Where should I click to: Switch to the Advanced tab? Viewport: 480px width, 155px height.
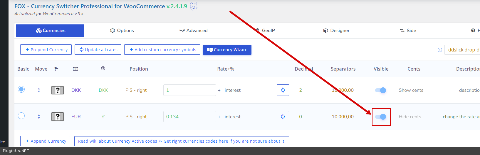pyautogui.click(x=193, y=31)
